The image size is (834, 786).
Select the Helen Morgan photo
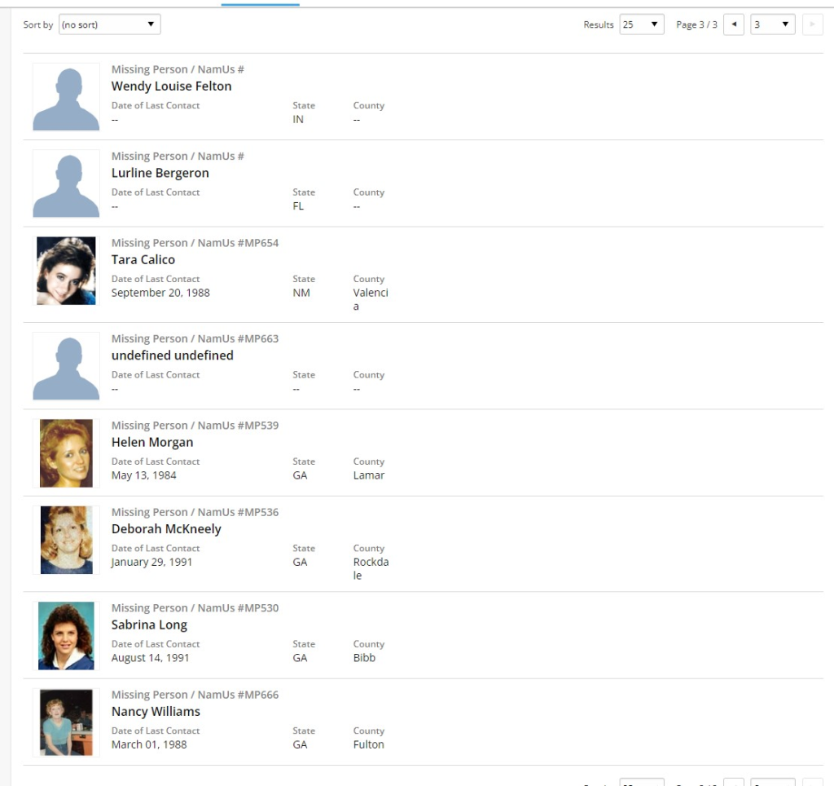66,453
